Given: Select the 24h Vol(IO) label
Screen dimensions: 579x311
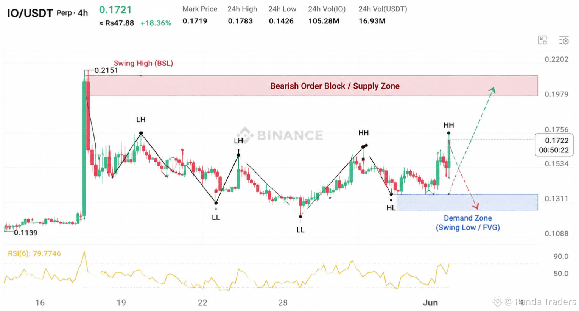Looking at the screenshot, I should point(327,9).
